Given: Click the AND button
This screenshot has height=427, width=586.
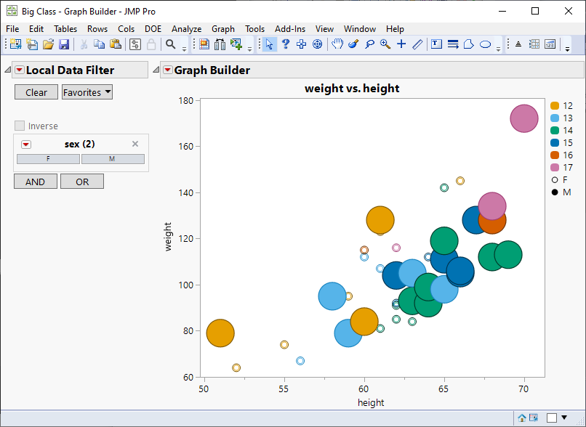Looking at the screenshot, I should tap(36, 182).
